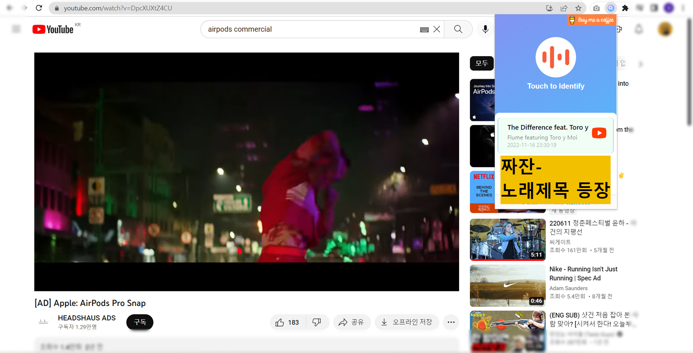Start voice search with the microphone
This screenshot has width=693, height=353.
pyautogui.click(x=485, y=29)
